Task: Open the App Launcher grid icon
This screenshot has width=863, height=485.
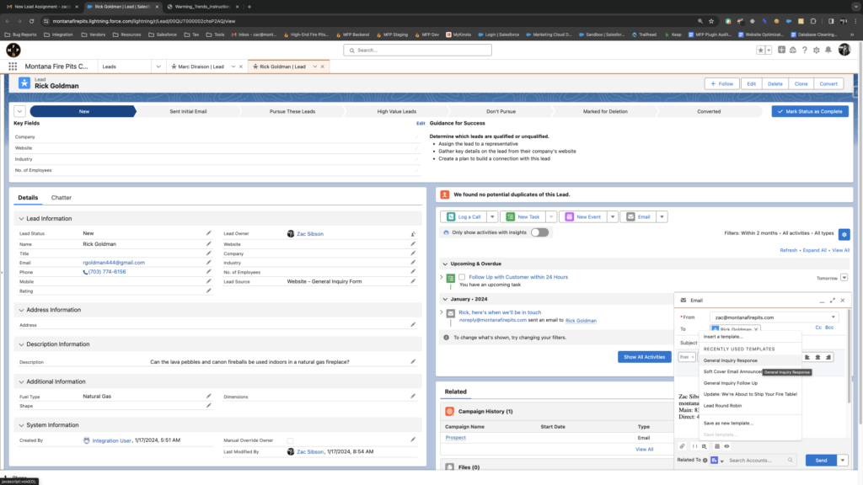Action: click(13, 67)
